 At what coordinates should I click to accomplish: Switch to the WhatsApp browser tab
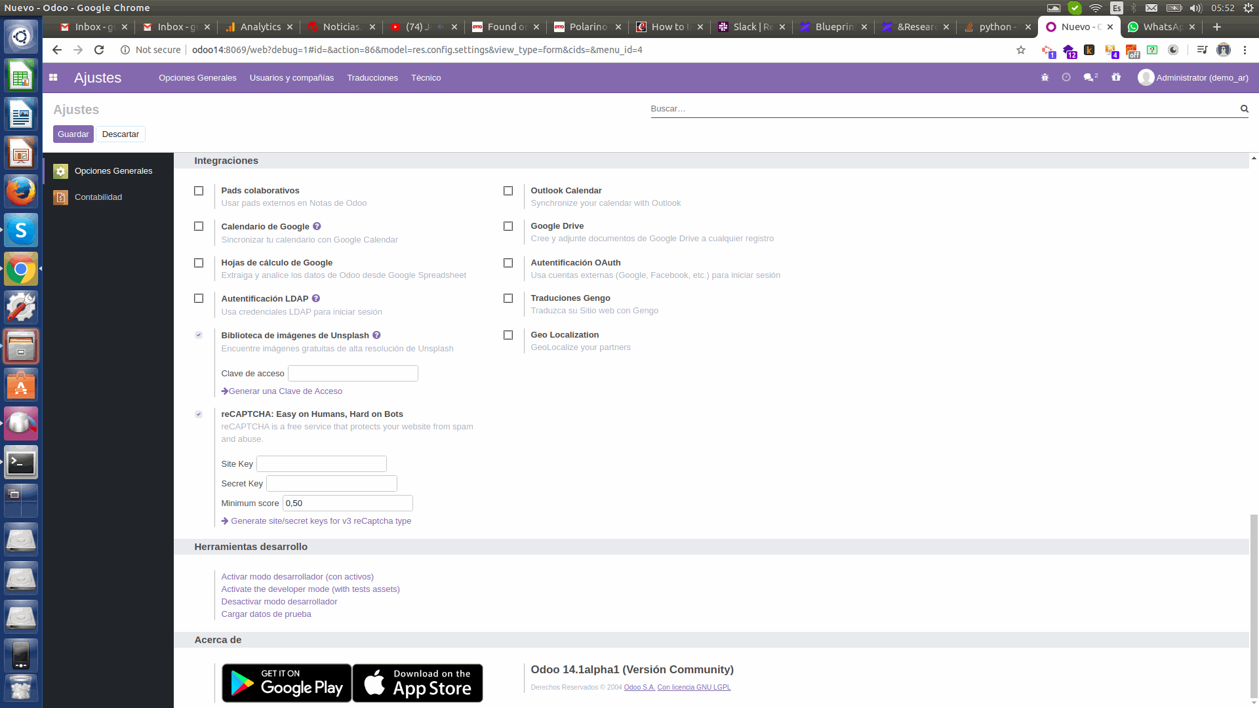pyautogui.click(x=1161, y=27)
